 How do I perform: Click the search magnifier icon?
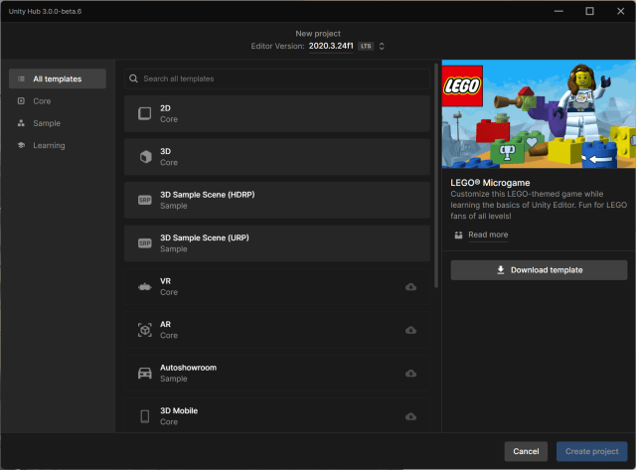133,78
